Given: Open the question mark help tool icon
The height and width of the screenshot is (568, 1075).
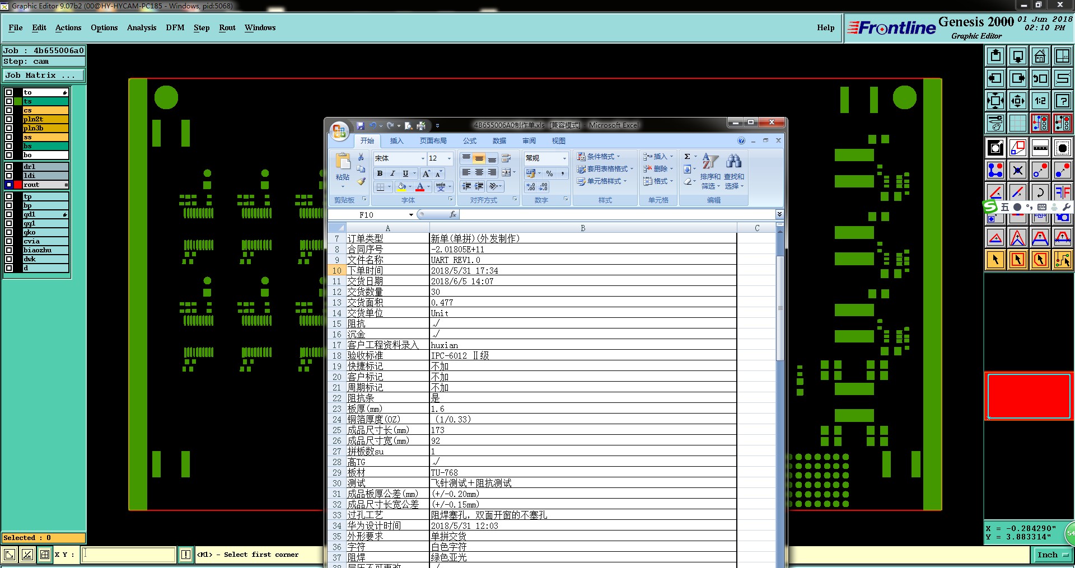Looking at the screenshot, I should (1062, 101).
